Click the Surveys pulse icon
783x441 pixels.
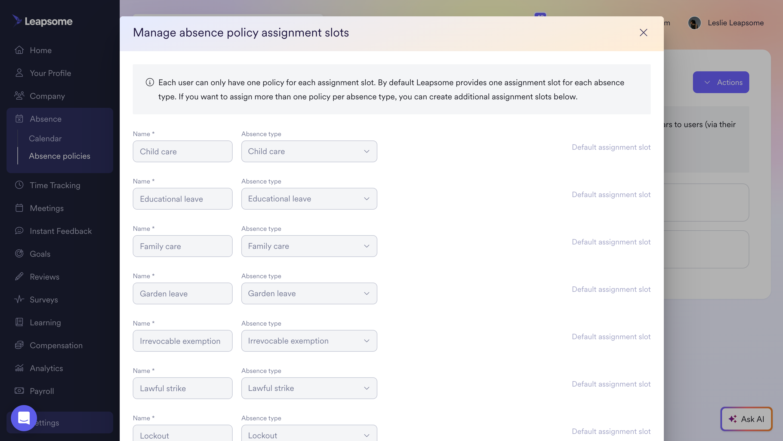tap(19, 299)
